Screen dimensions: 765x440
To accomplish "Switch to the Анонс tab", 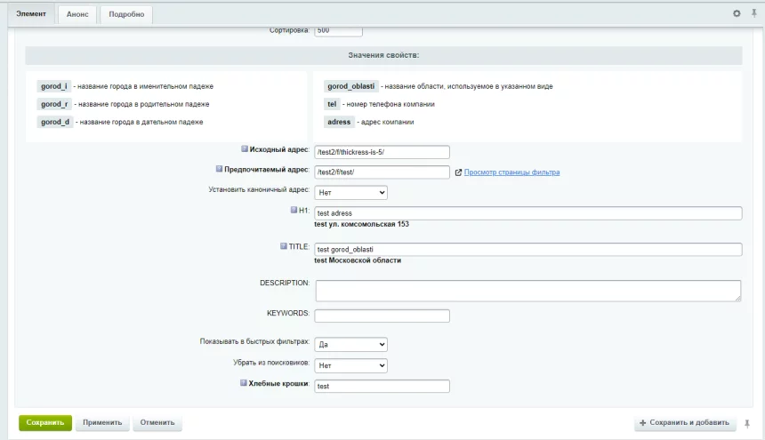I will coord(77,14).
